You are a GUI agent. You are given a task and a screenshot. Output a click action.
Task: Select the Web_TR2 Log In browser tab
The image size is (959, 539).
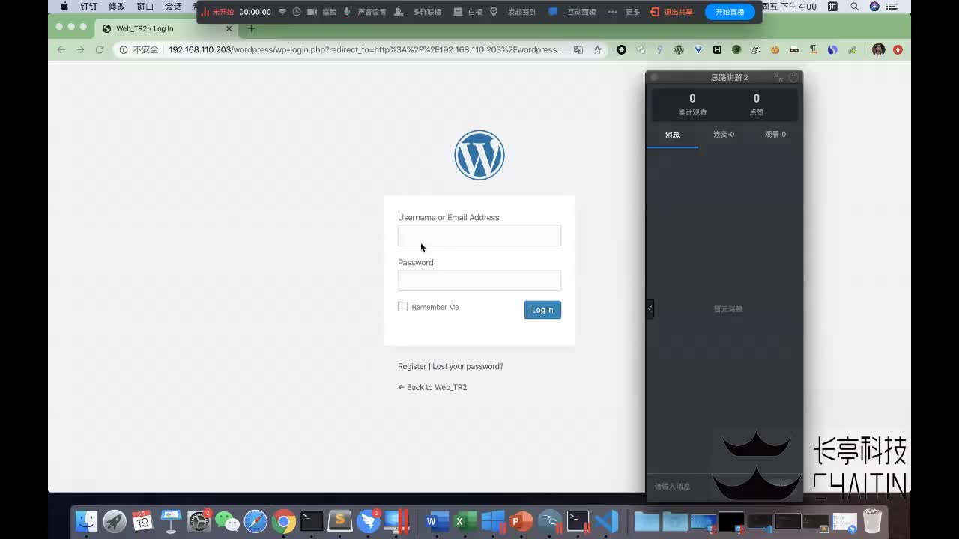167,28
